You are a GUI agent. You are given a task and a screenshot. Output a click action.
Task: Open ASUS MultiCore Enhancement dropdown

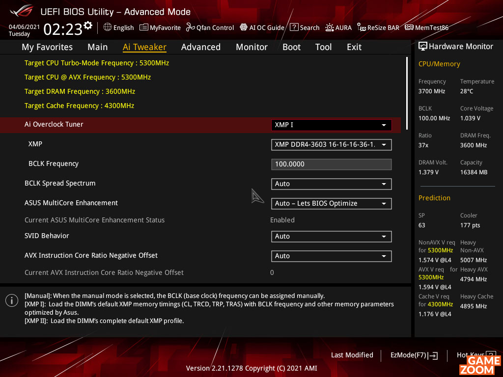332,203
